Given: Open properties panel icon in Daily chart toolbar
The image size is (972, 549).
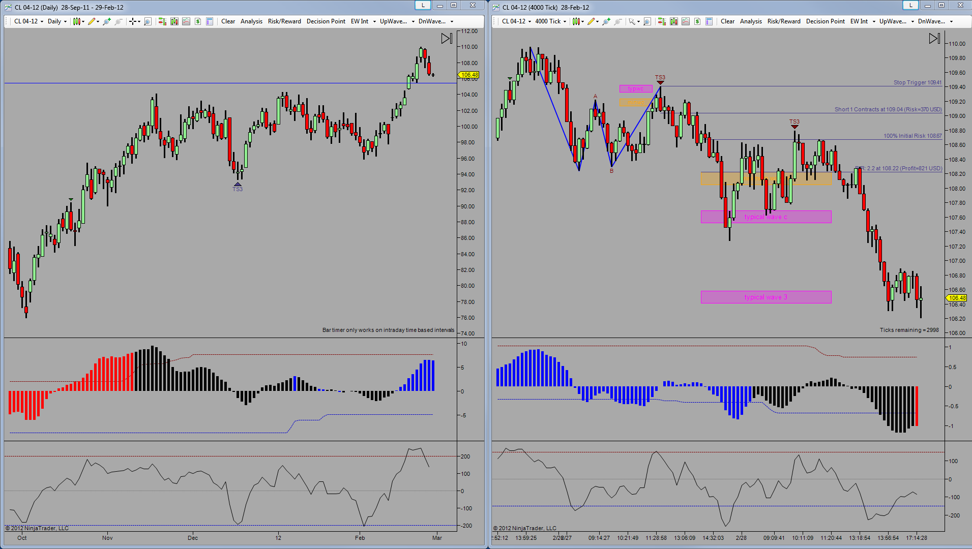Looking at the screenshot, I should click(210, 21).
